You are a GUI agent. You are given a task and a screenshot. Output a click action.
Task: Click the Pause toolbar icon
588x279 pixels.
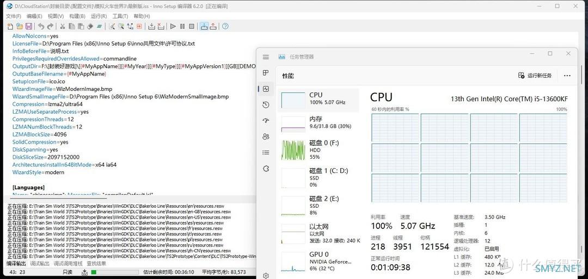tap(182, 26)
